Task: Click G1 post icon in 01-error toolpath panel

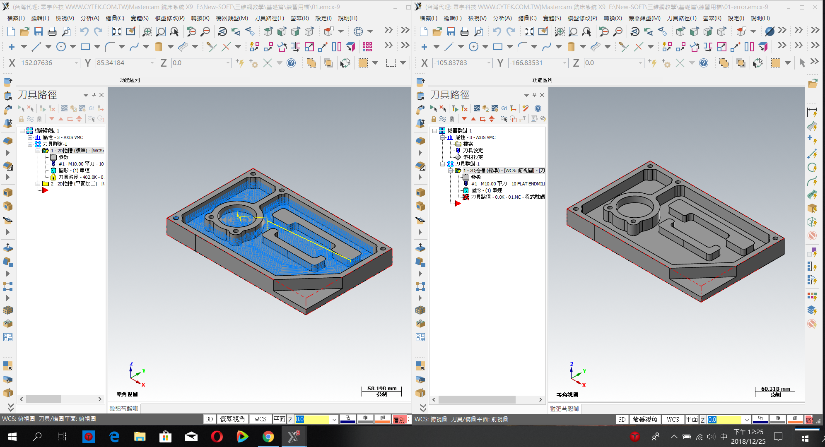Action: [504, 108]
